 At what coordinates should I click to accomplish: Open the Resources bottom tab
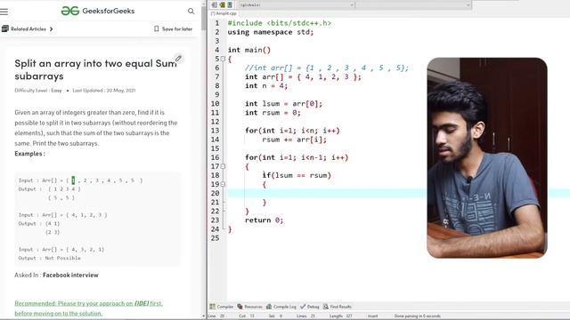pos(249,307)
